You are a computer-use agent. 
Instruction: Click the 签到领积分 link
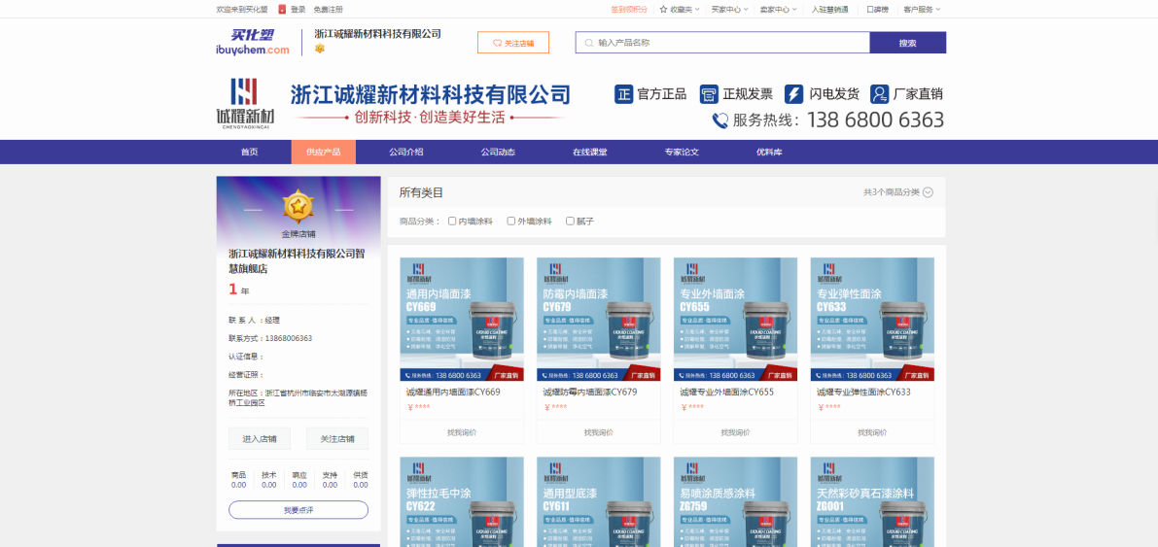coord(628,10)
